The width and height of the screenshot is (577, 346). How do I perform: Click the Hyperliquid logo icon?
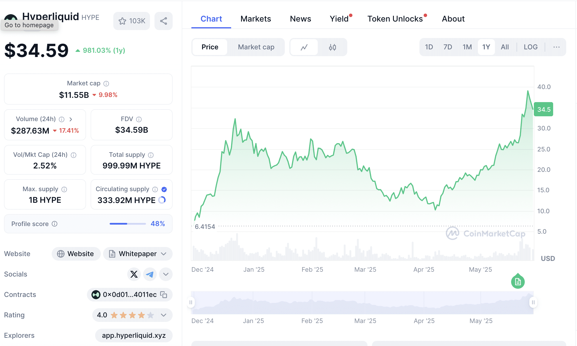(11, 18)
